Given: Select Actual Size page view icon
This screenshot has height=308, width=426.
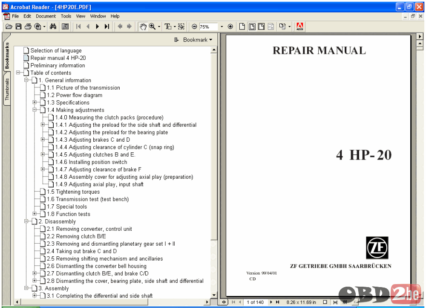Looking at the screenshot, I should click(242, 26).
